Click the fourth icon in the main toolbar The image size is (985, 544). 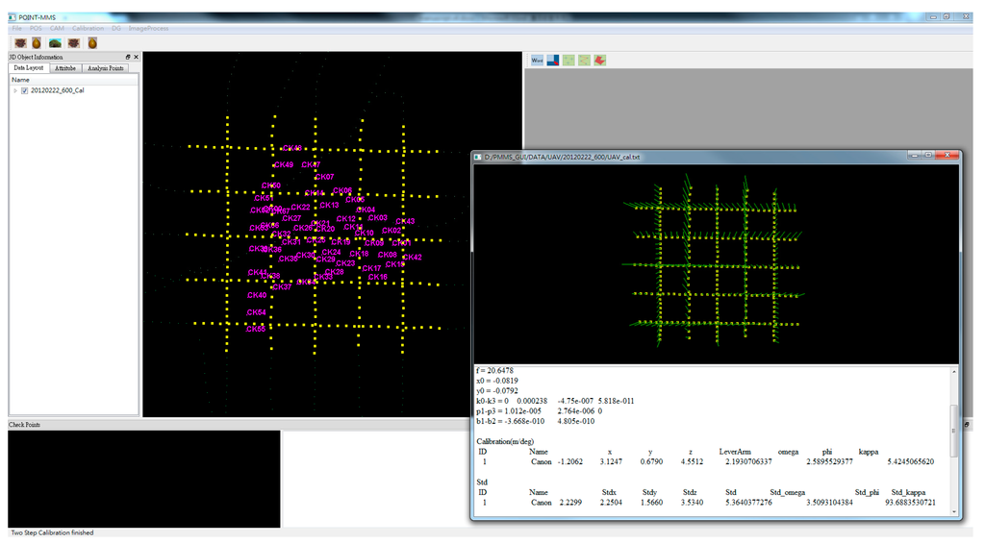coord(75,42)
